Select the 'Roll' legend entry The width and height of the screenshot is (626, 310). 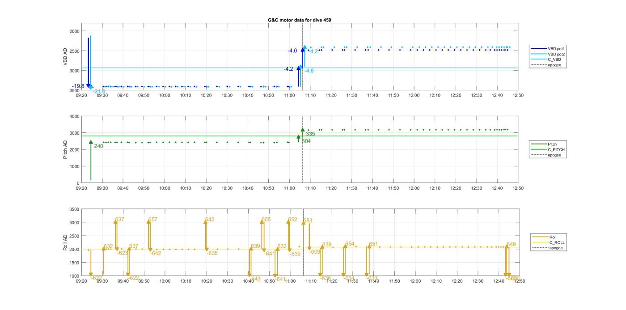(554, 237)
